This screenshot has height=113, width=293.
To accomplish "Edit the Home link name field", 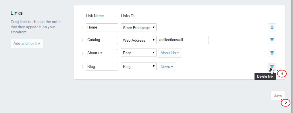I will tap(102, 27).
